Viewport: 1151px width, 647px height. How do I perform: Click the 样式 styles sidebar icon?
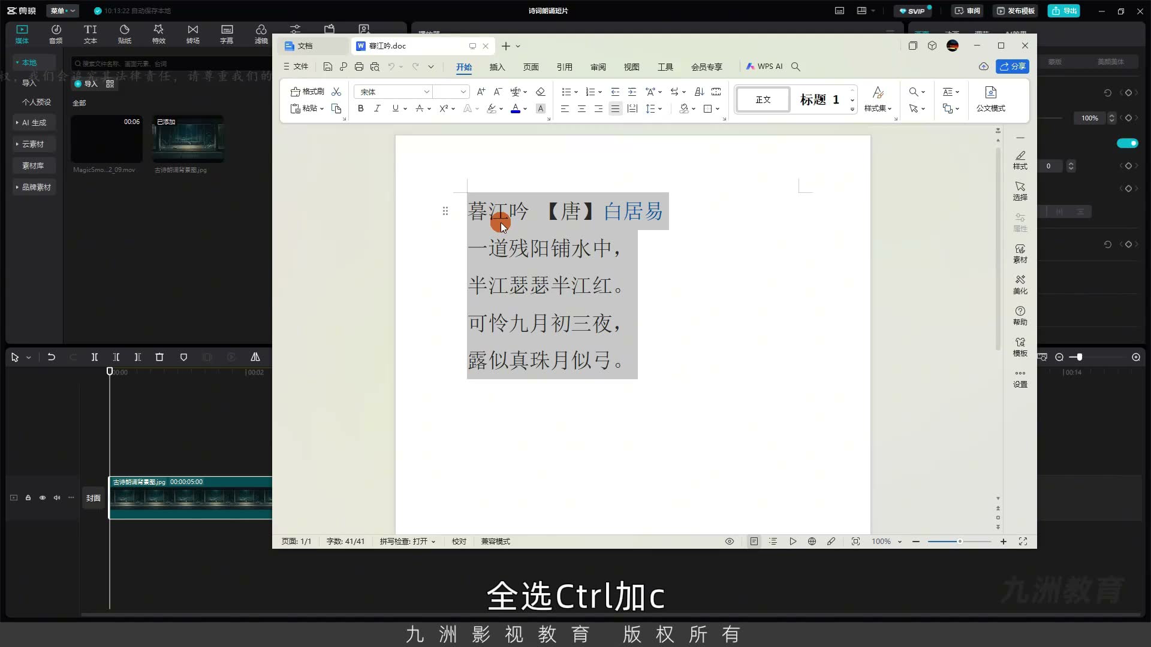(x=1020, y=160)
